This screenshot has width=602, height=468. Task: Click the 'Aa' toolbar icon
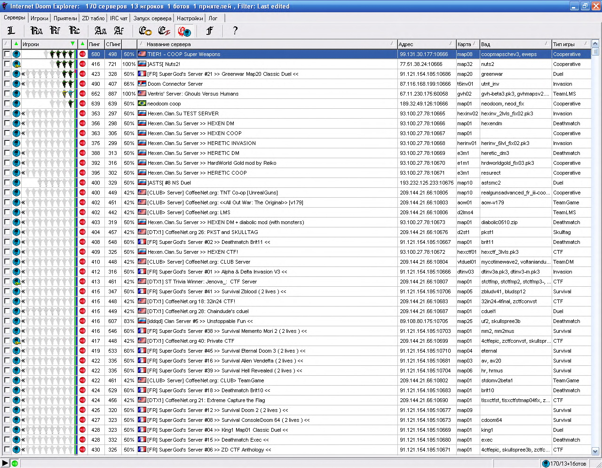100,31
